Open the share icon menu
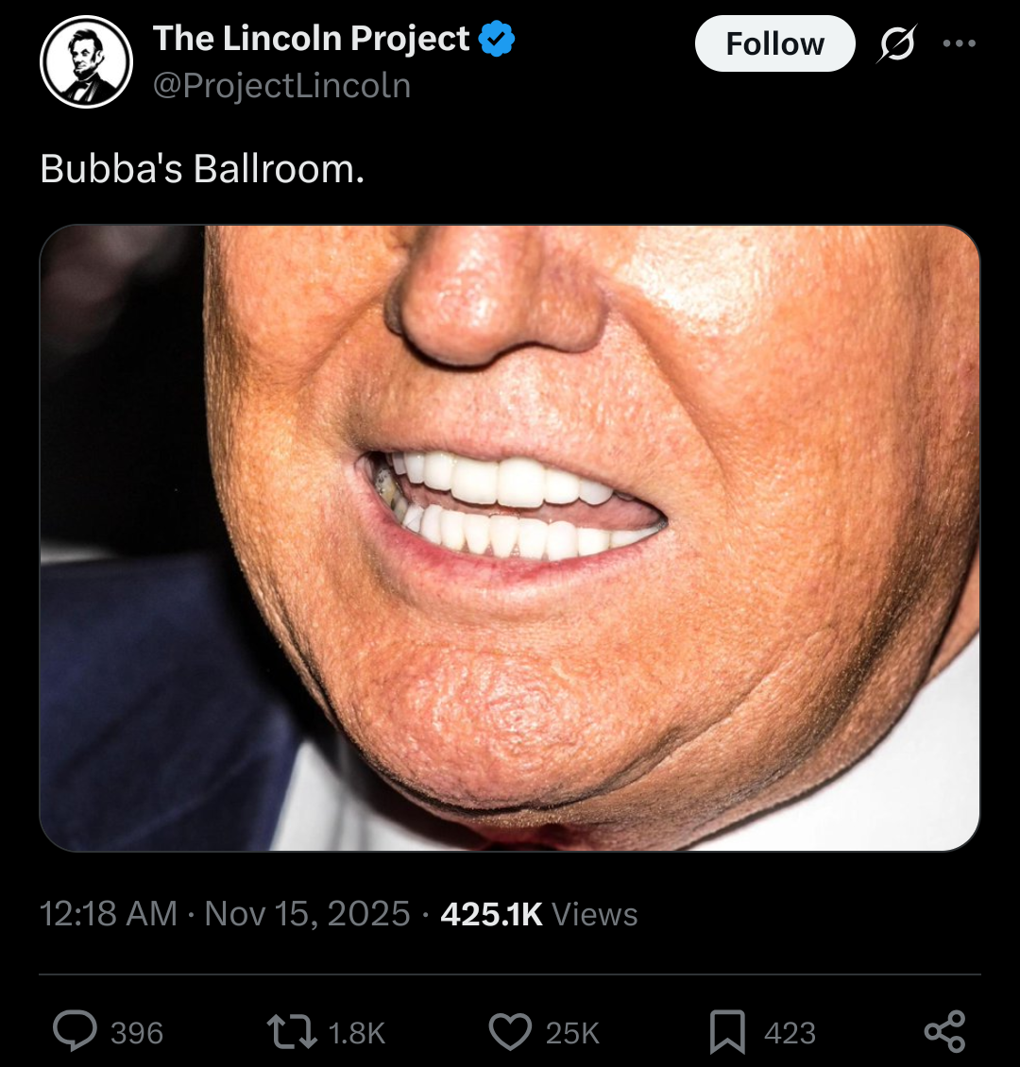This screenshot has width=1020, height=1067. (945, 1032)
